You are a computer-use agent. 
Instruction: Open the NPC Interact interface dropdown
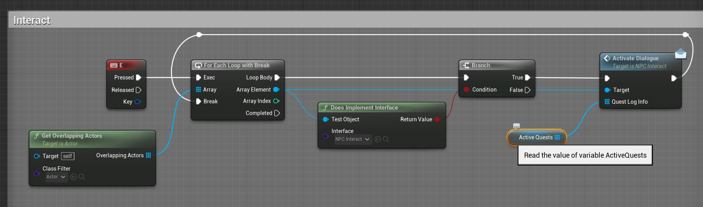coord(353,139)
